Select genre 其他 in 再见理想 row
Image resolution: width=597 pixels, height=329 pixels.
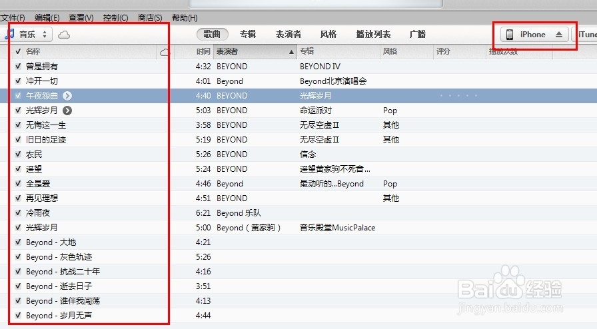click(x=391, y=198)
